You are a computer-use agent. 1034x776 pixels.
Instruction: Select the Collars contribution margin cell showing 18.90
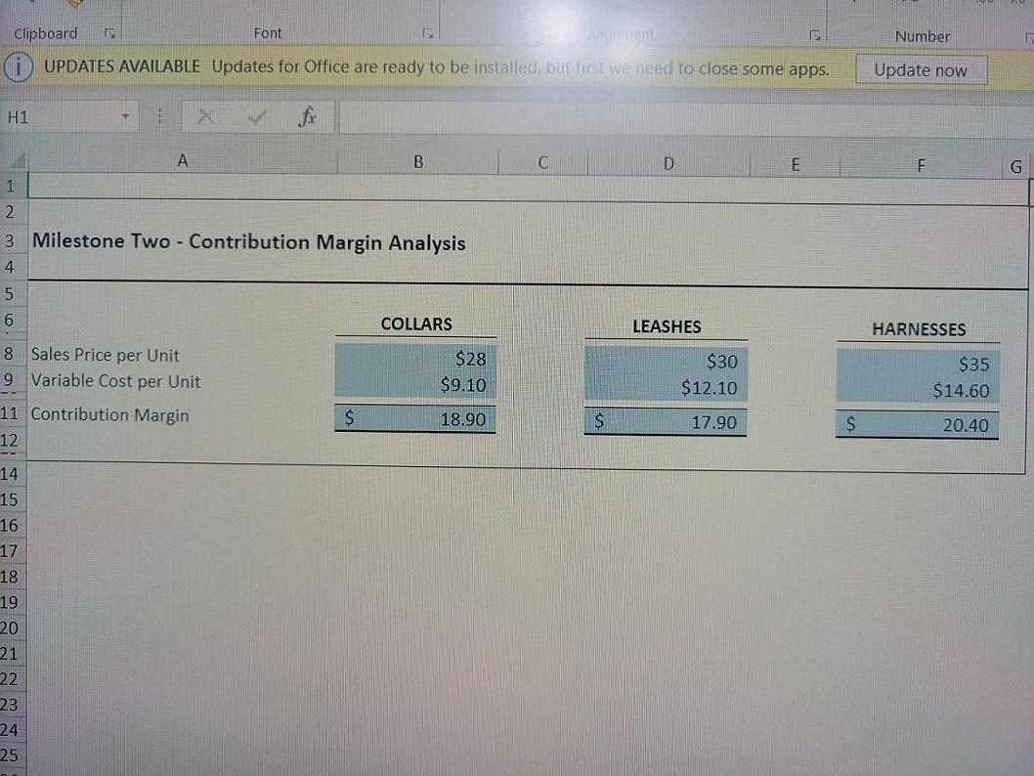(x=417, y=419)
